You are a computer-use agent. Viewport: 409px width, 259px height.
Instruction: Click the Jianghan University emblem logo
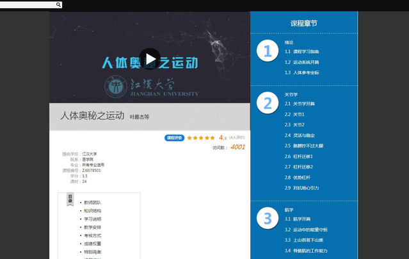pos(116,87)
